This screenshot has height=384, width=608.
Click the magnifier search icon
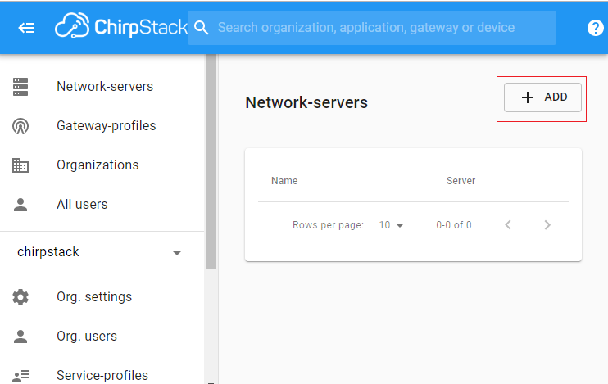[x=202, y=28]
